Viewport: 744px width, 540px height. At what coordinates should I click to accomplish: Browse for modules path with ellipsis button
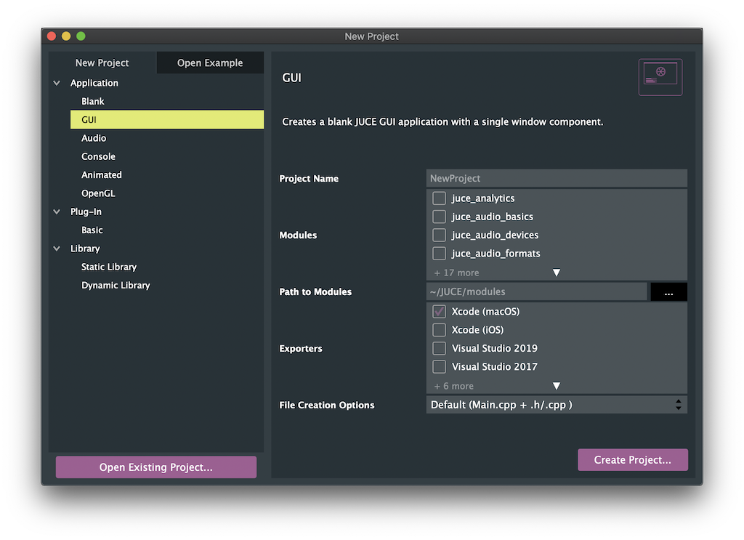668,291
